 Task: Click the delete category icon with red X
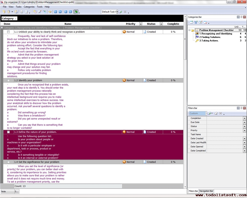pyautogui.click(x=206, y=22)
